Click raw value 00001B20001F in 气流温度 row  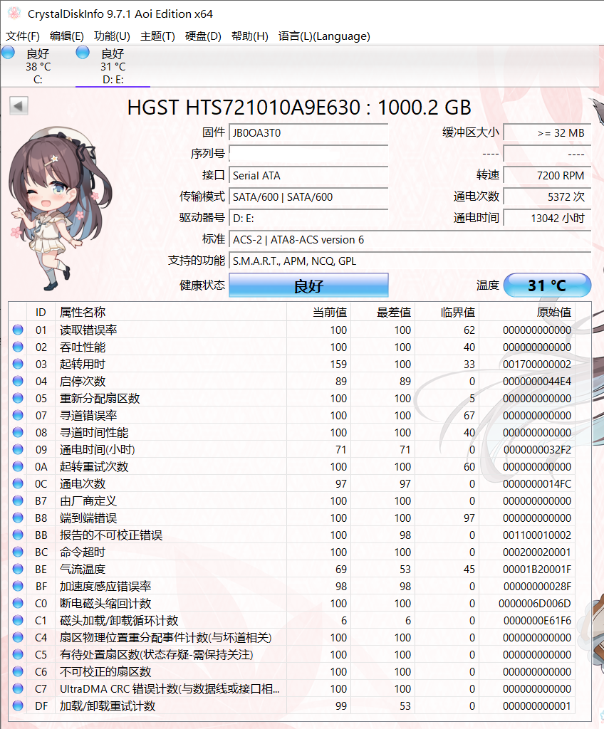pyautogui.click(x=537, y=569)
